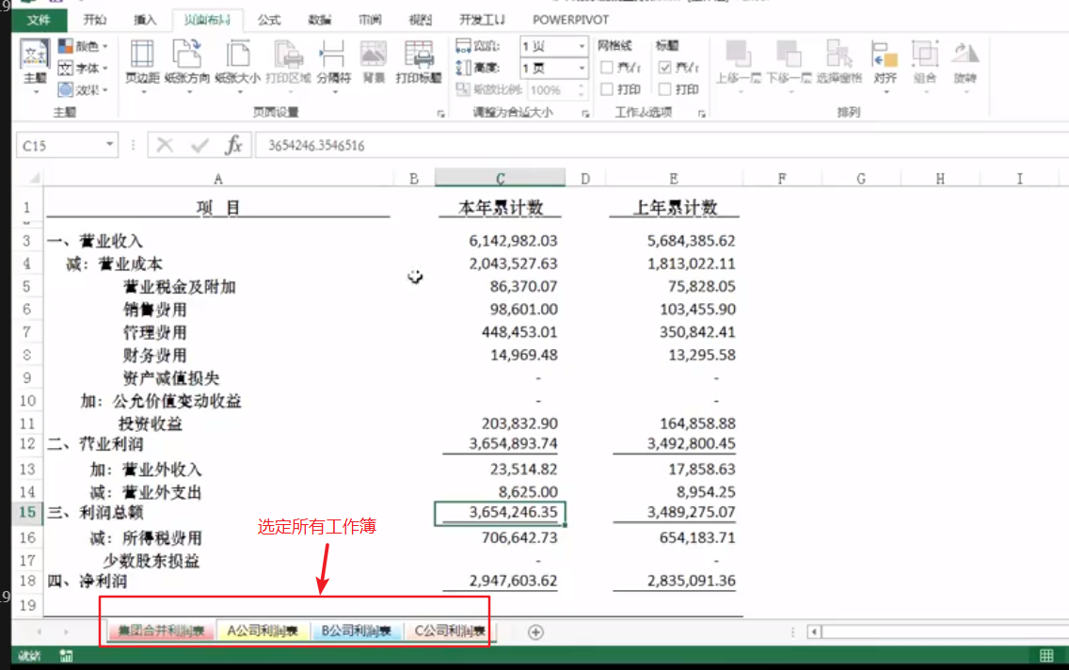
Task: Click the Insert Function fx icon
Action: 235,145
